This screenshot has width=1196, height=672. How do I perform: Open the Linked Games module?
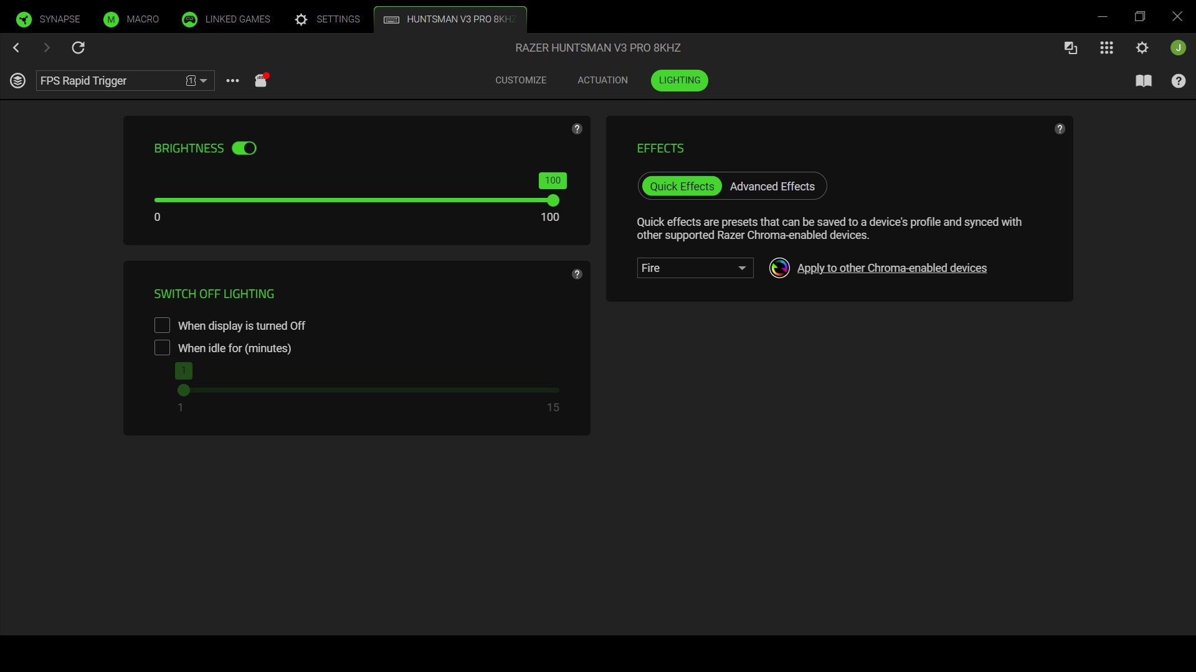click(226, 18)
